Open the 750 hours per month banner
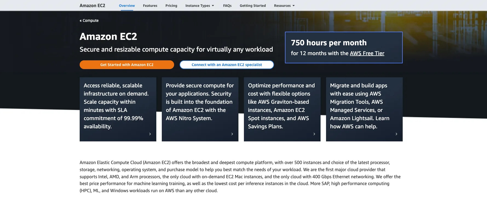Viewport: 487px width, 205px height. click(x=344, y=47)
